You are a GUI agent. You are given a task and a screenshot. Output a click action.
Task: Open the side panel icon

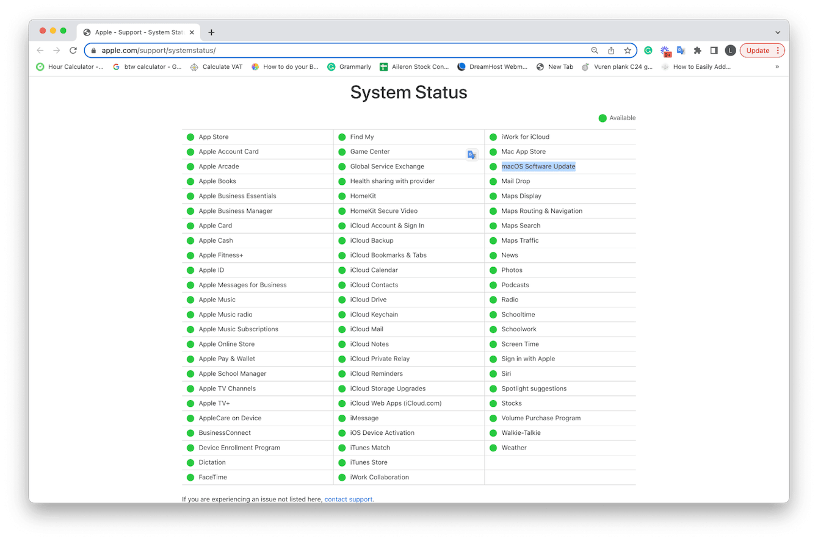coord(714,51)
